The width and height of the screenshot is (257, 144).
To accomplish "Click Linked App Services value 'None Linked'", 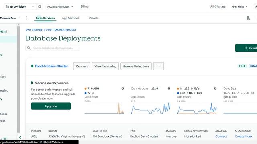I will coord(193,136).
